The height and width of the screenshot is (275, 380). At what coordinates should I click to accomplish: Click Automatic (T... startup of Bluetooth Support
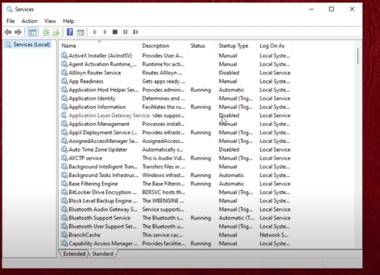coord(236,218)
